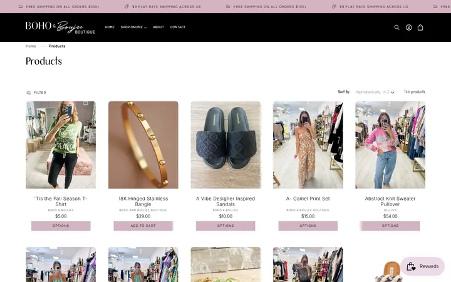Screen dimensions: 451x282
Task: Click the $54.00 sweater price
Action: click(x=390, y=216)
